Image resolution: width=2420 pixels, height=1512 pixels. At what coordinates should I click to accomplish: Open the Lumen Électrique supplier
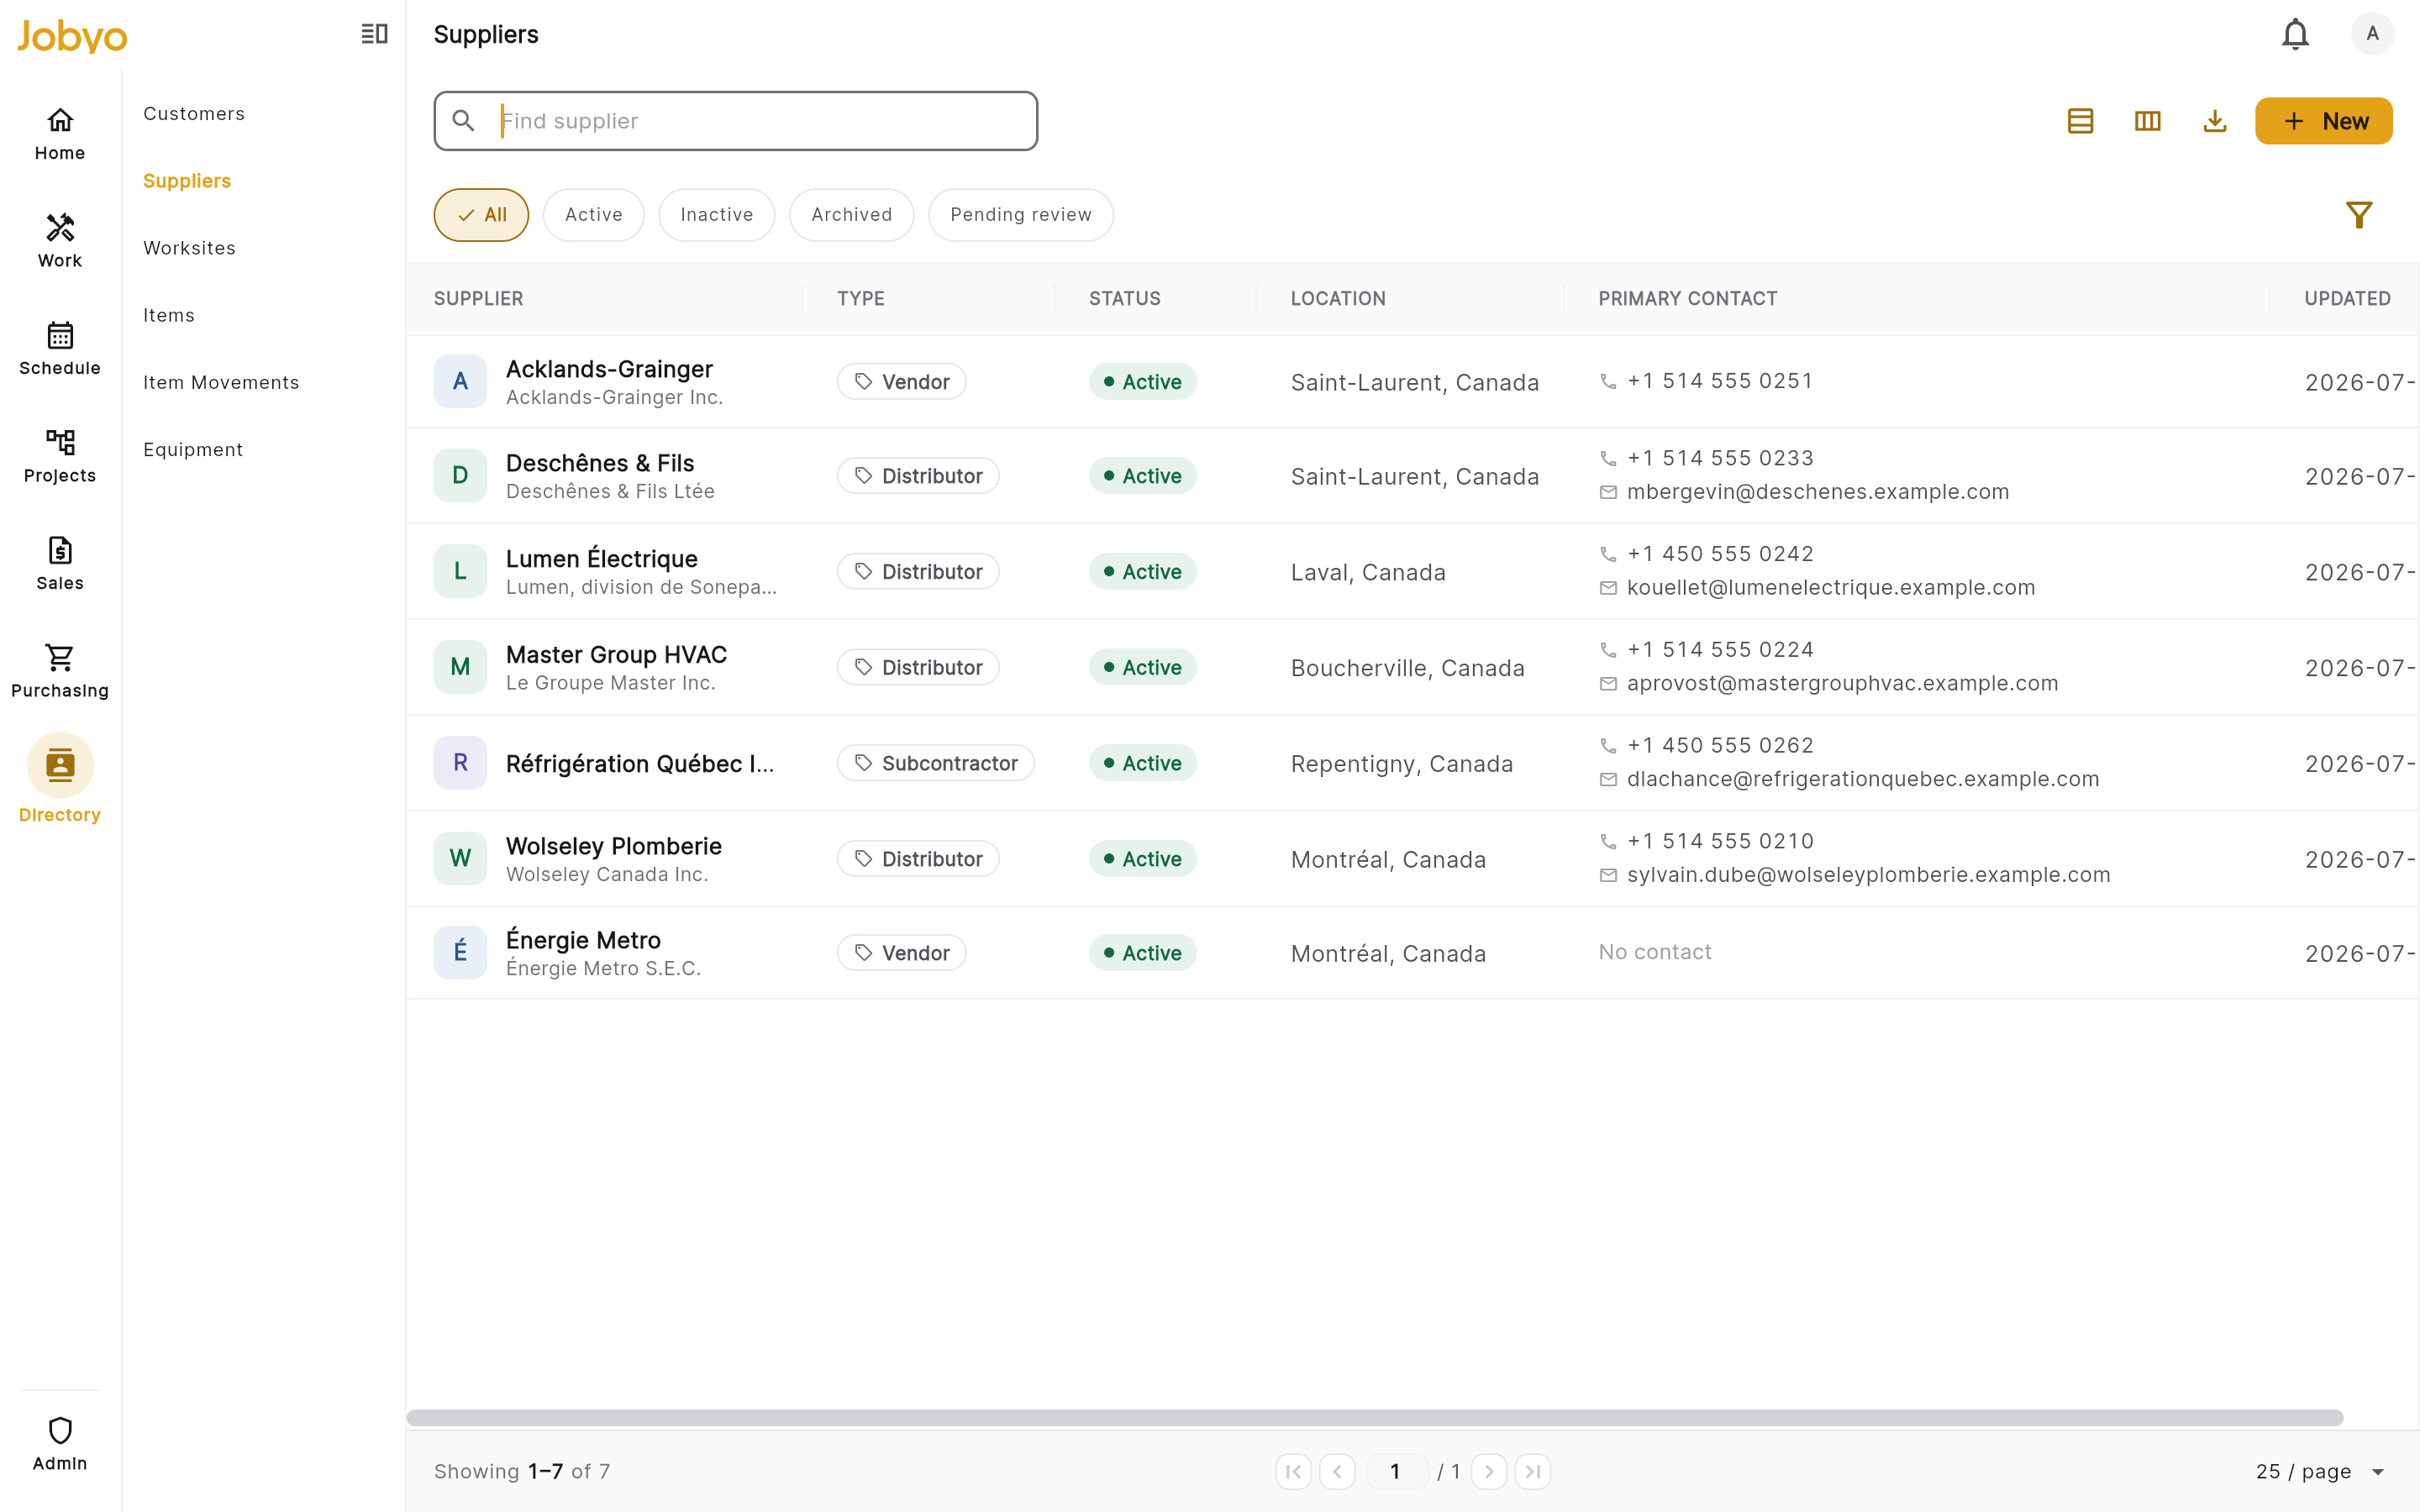602,559
